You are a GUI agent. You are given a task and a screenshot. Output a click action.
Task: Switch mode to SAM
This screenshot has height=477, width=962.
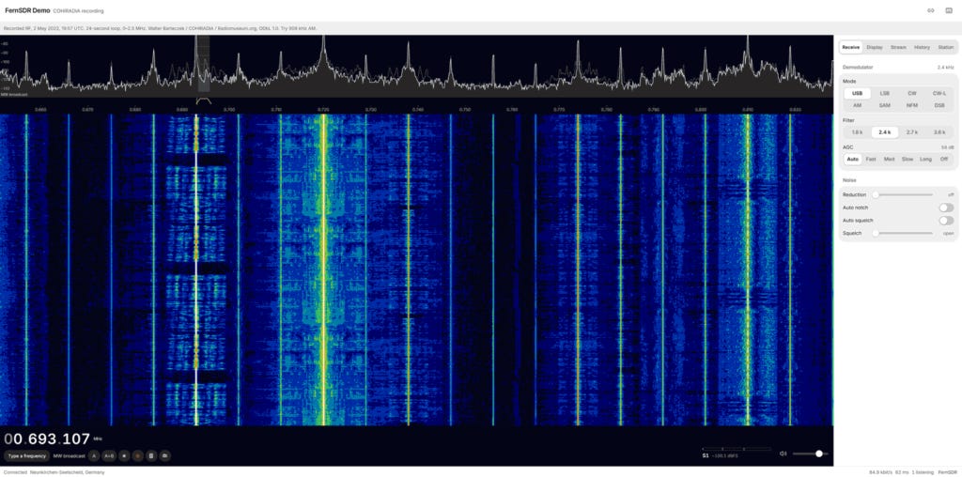point(885,105)
